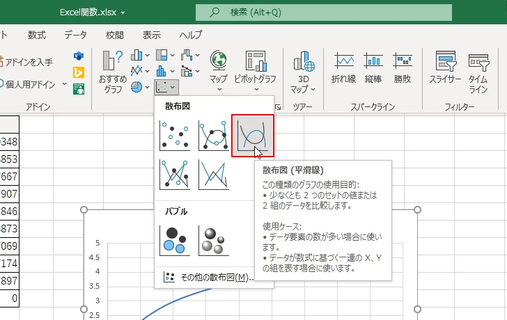The width and height of the screenshot is (507, 320).
Task: Open the データ ribbon tab
Action: pos(75,35)
